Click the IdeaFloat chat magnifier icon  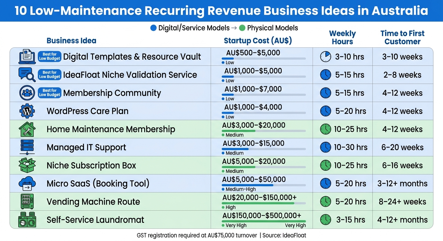[x=27, y=75]
